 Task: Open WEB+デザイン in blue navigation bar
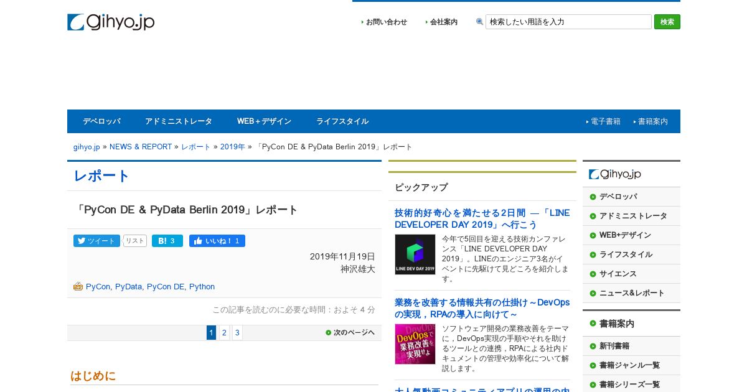click(x=264, y=121)
